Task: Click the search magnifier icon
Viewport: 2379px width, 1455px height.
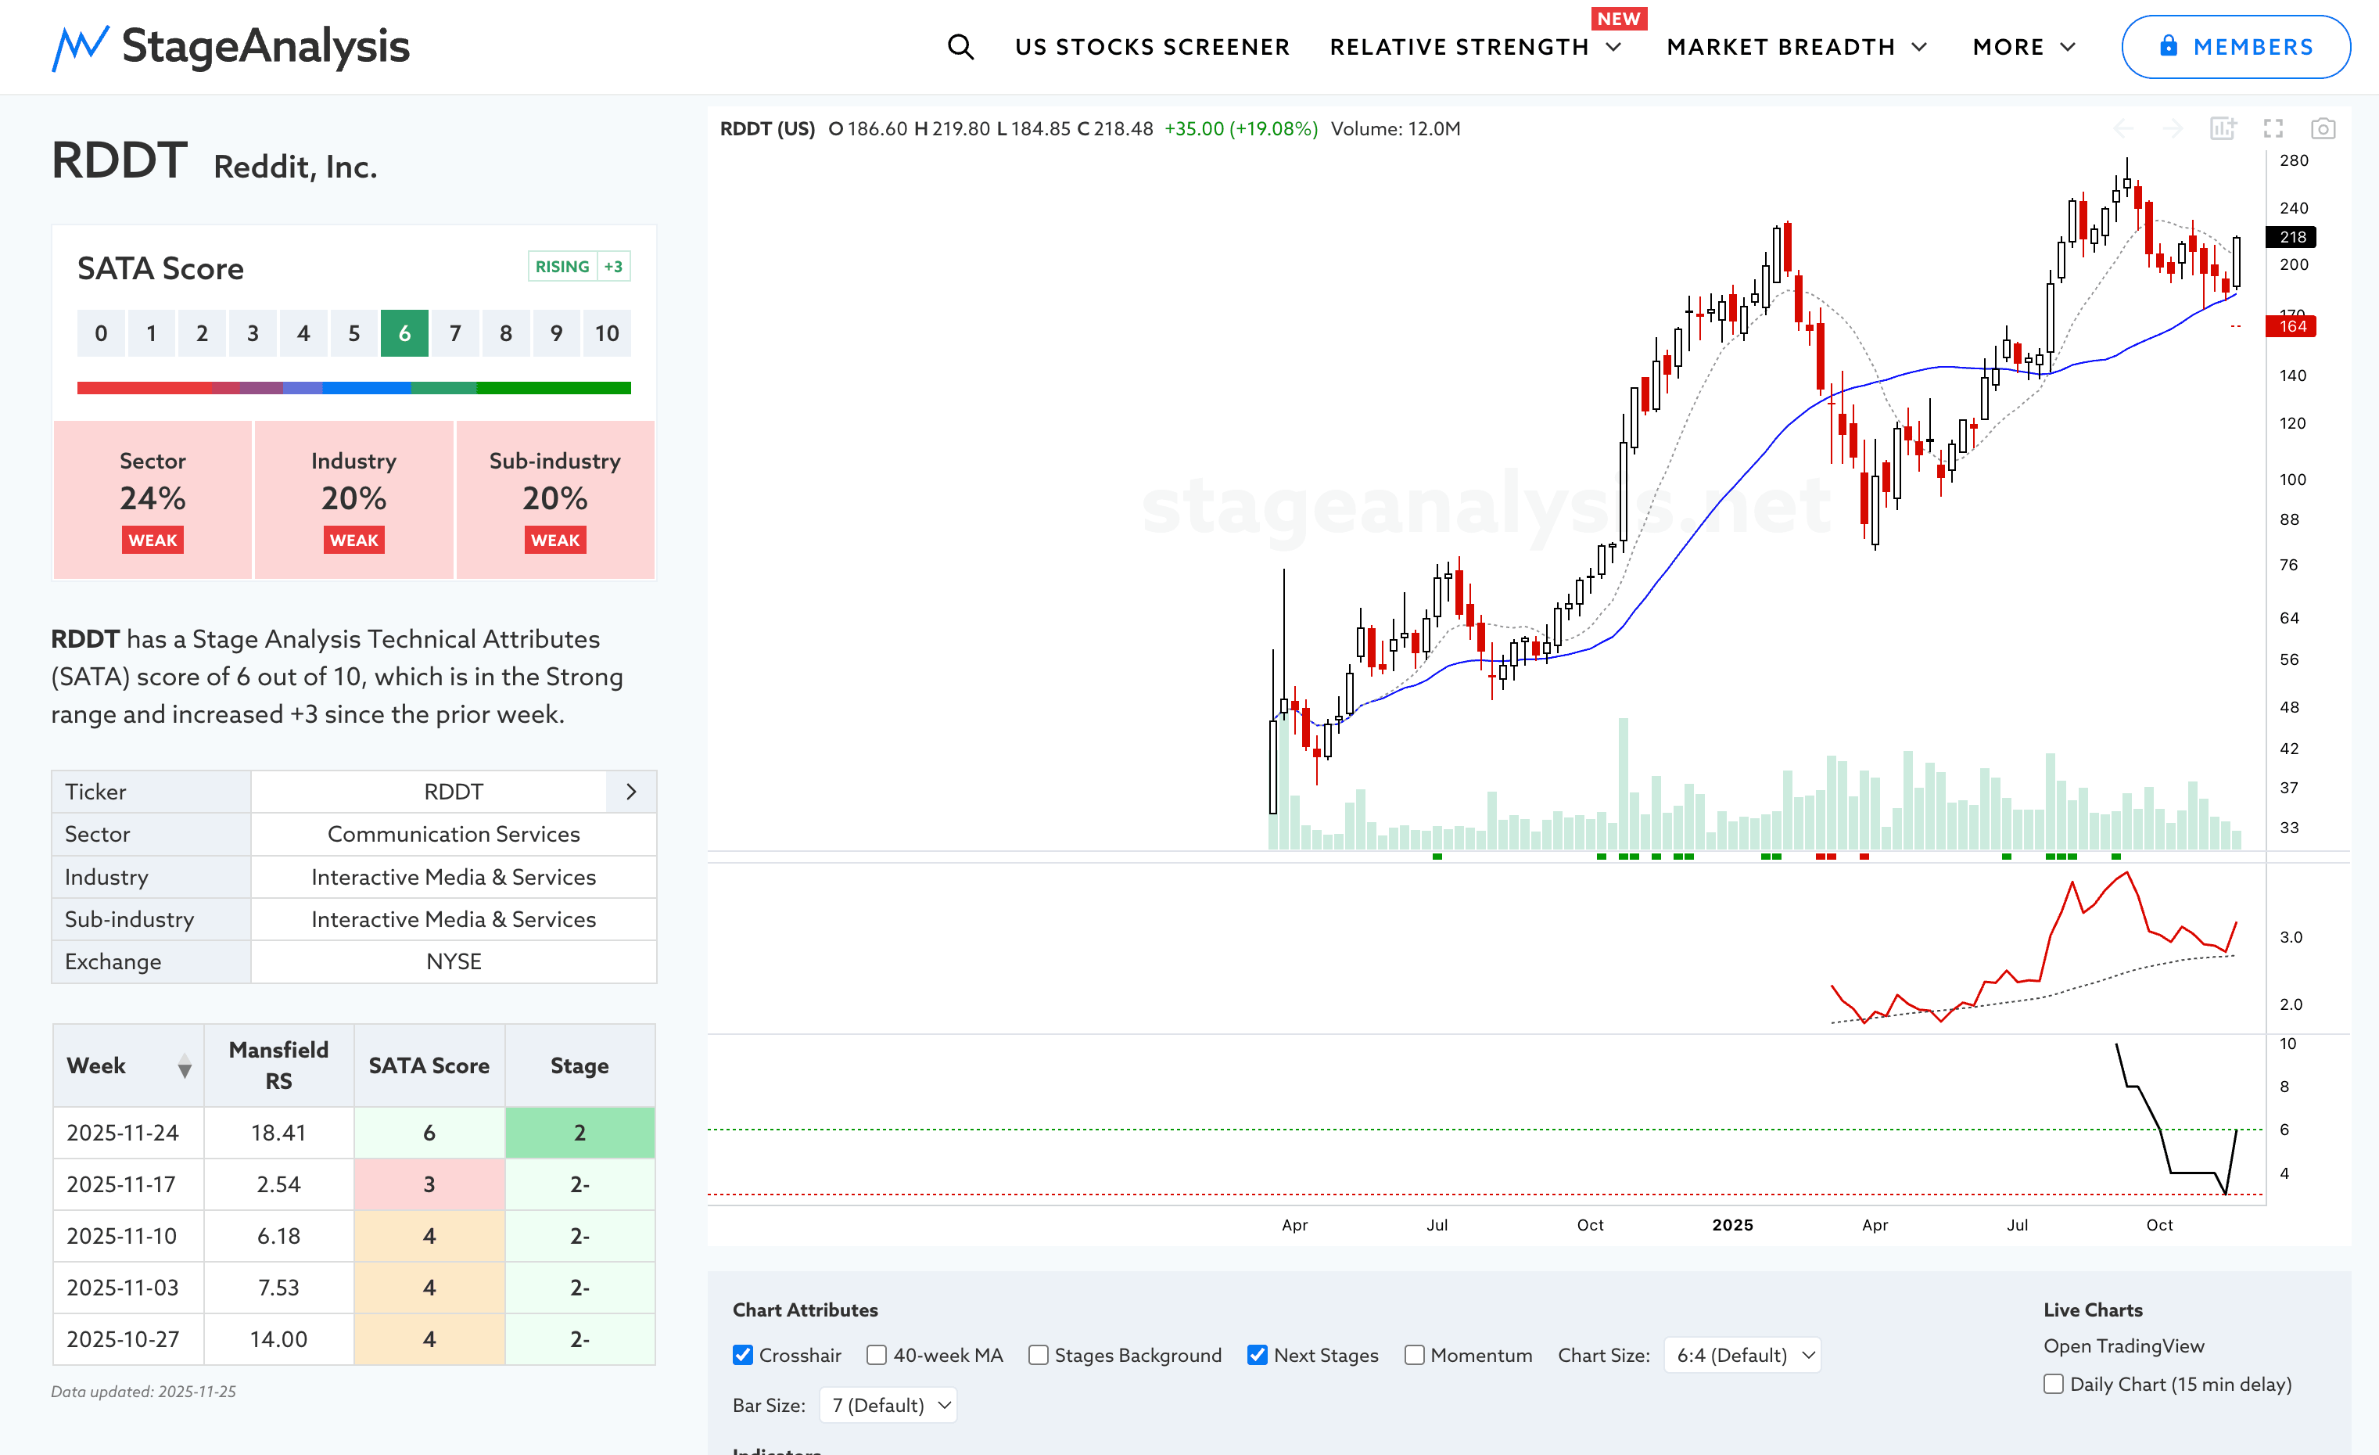Action: [960, 46]
